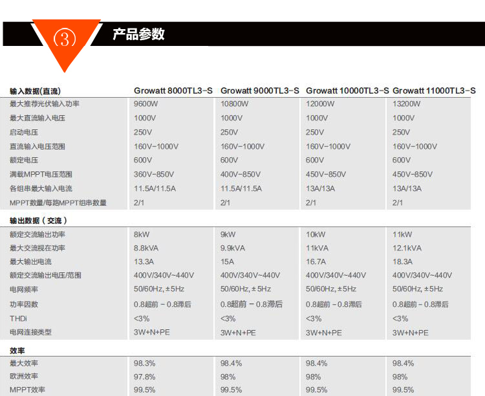Select the 最大推荐光伏输入功率 row label
This screenshot has height=396, width=485.
pyautogui.click(x=45, y=104)
